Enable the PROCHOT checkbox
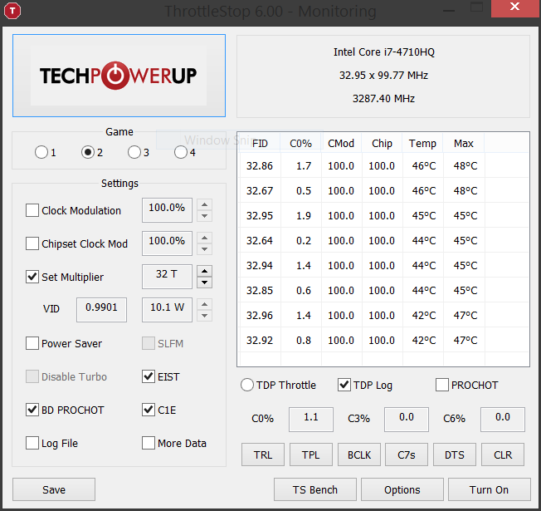This screenshot has height=511, width=541. coord(442,385)
